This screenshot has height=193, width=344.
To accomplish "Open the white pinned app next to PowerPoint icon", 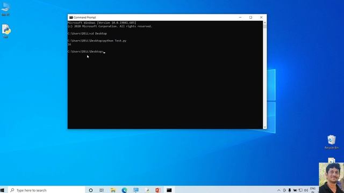I will coord(148,190).
